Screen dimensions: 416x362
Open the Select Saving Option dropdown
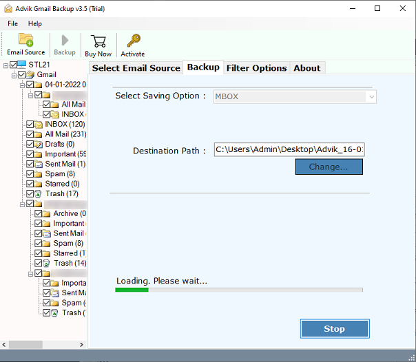pyautogui.click(x=295, y=97)
